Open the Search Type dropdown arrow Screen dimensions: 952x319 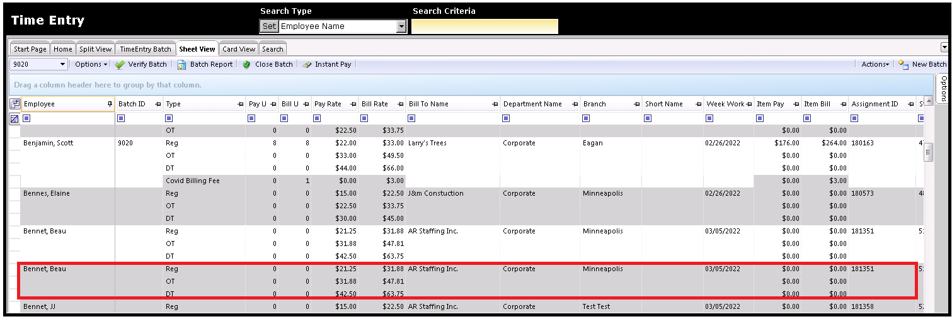click(x=401, y=26)
